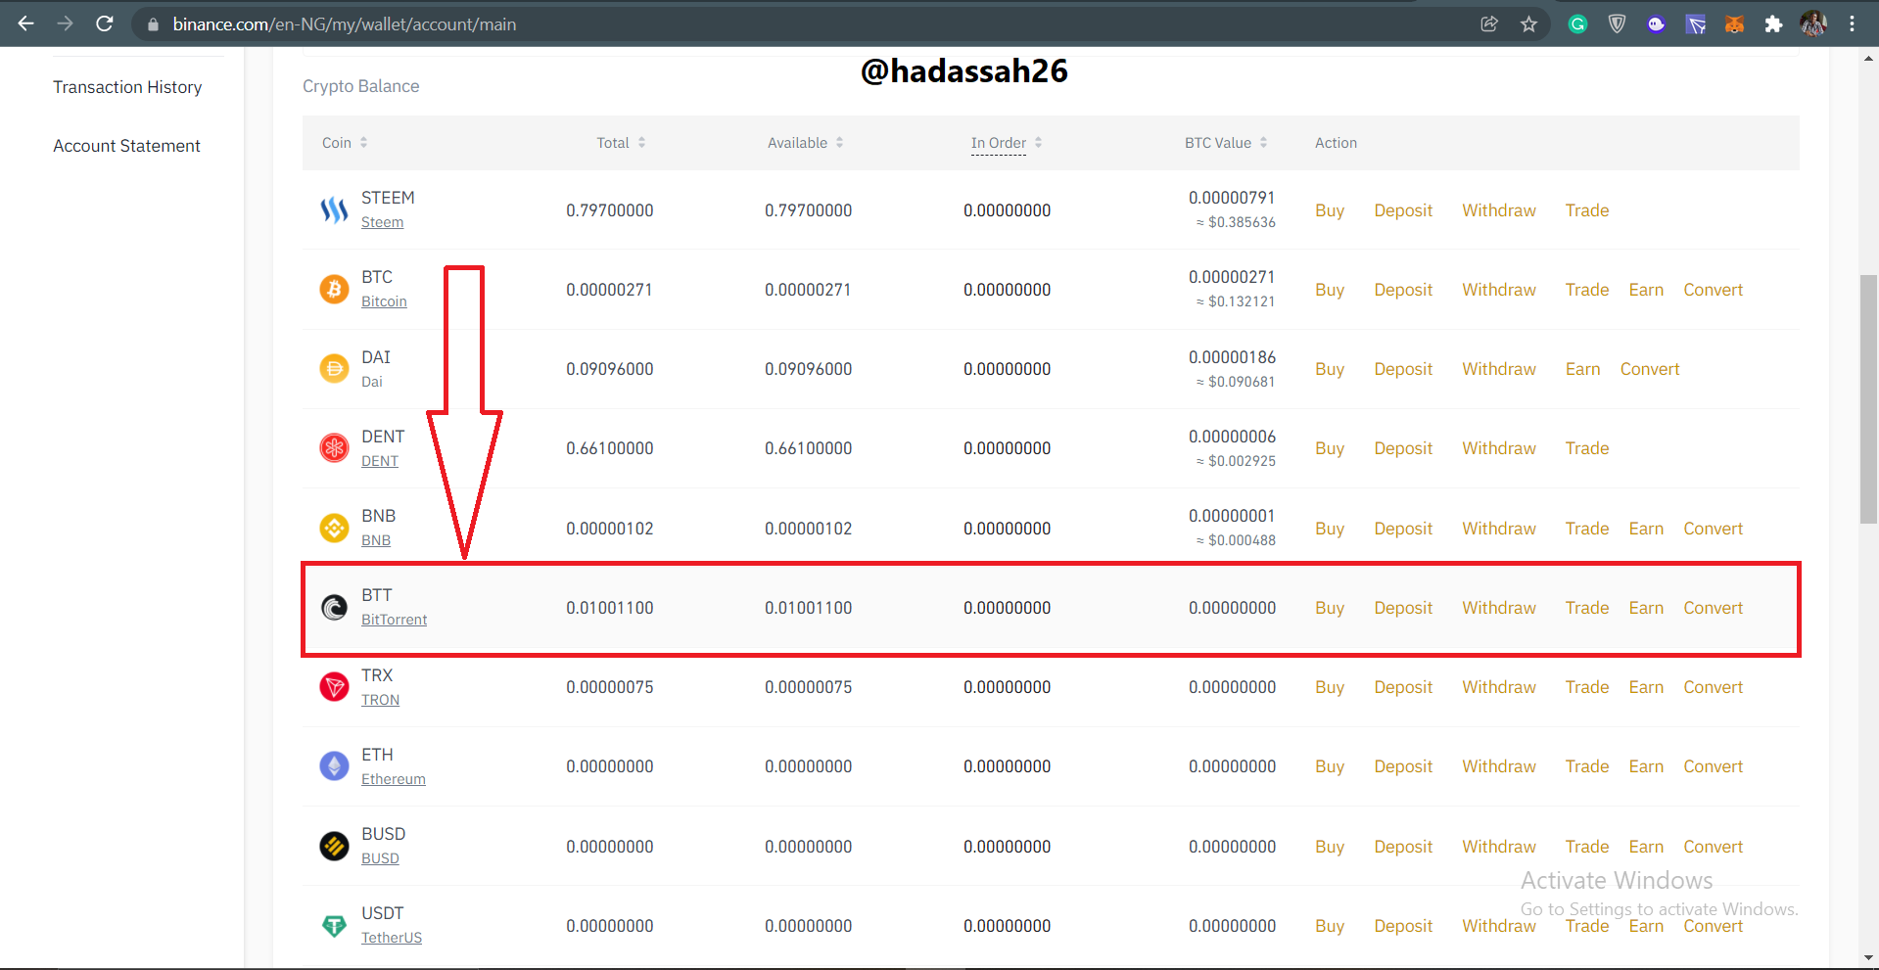
Task: Convert BTC from its row
Action: pos(1713,290)
